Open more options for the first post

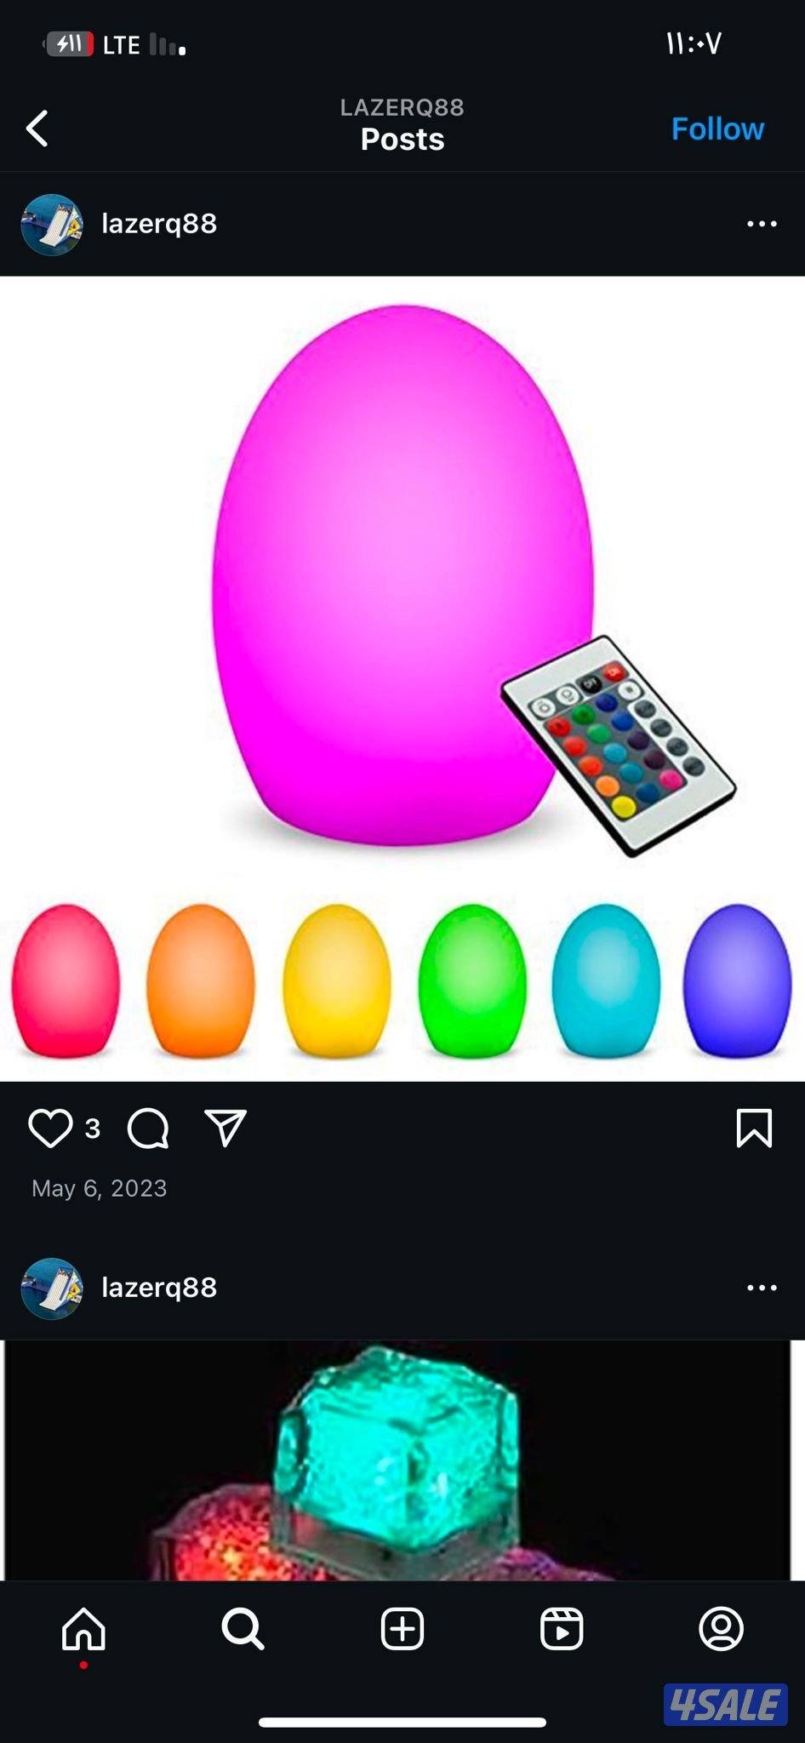(x=762, y=224)
